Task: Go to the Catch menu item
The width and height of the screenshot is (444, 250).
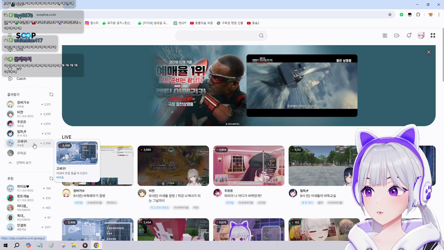Action: pyautogui.click(x=21, y=79)
